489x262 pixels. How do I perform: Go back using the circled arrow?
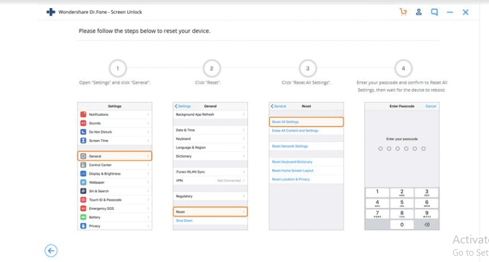pyautogui.click(x=51, y=250)
